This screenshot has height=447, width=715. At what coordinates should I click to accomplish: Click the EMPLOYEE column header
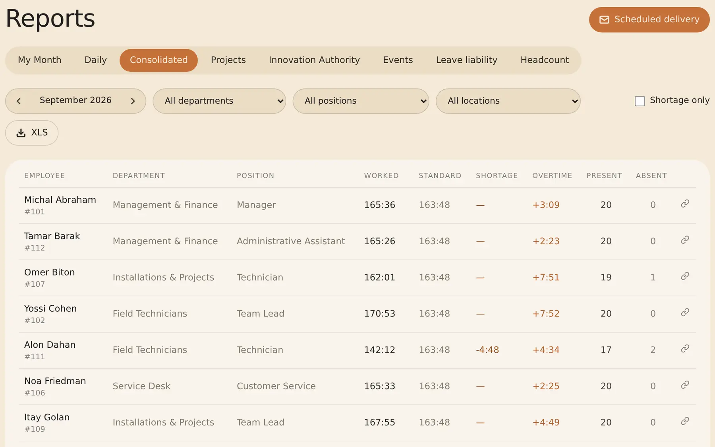(44, 175)
